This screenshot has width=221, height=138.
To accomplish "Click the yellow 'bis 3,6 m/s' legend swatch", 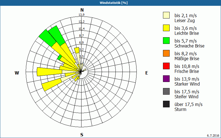I will pyautogui.click(x=166, y=28).
